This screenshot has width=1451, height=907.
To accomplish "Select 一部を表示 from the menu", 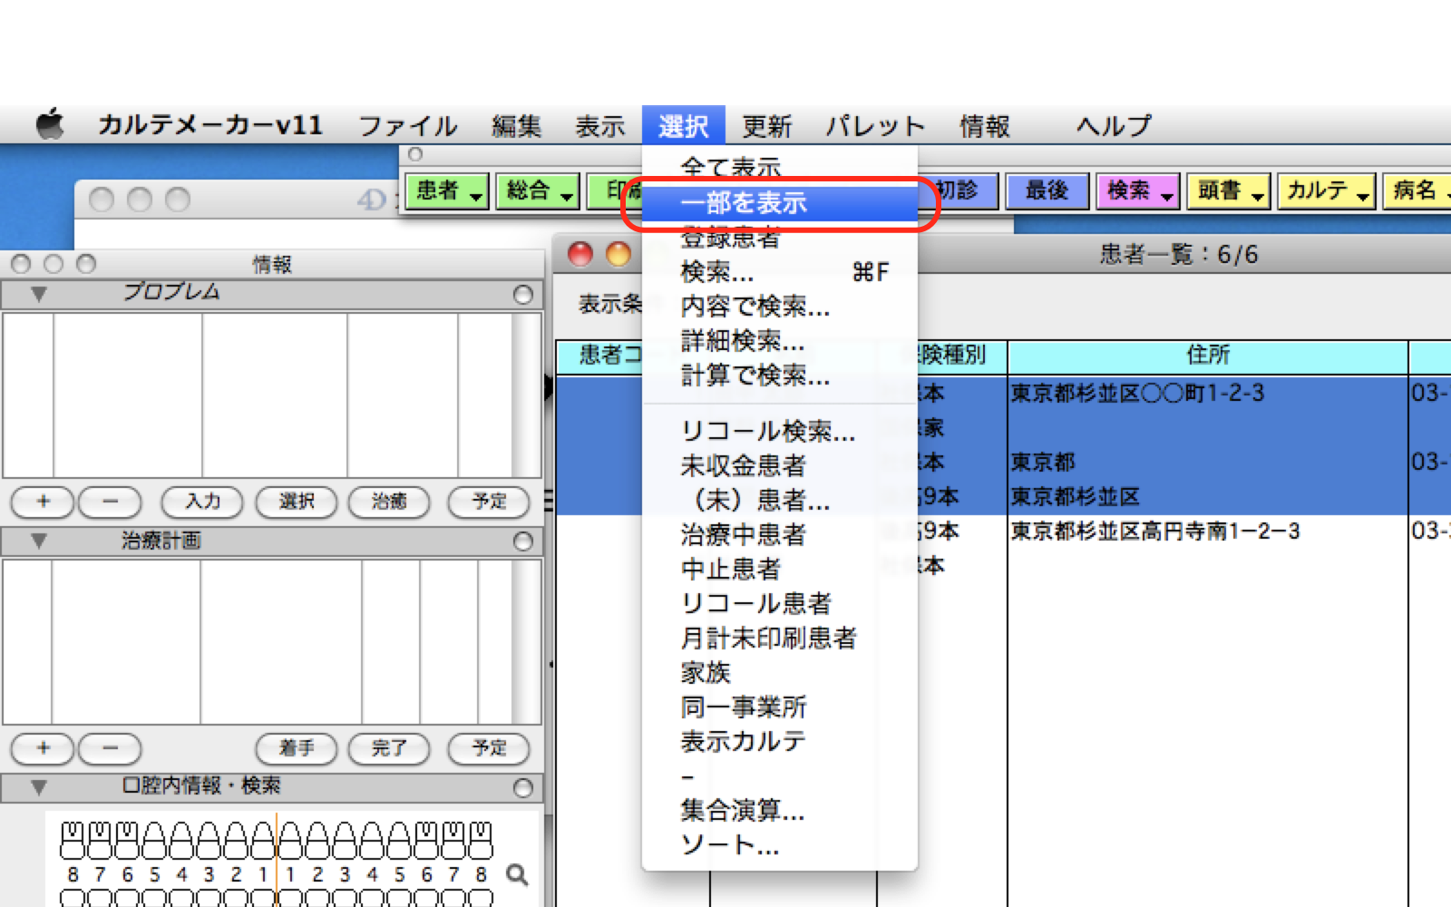I will (x=744, y=203).
